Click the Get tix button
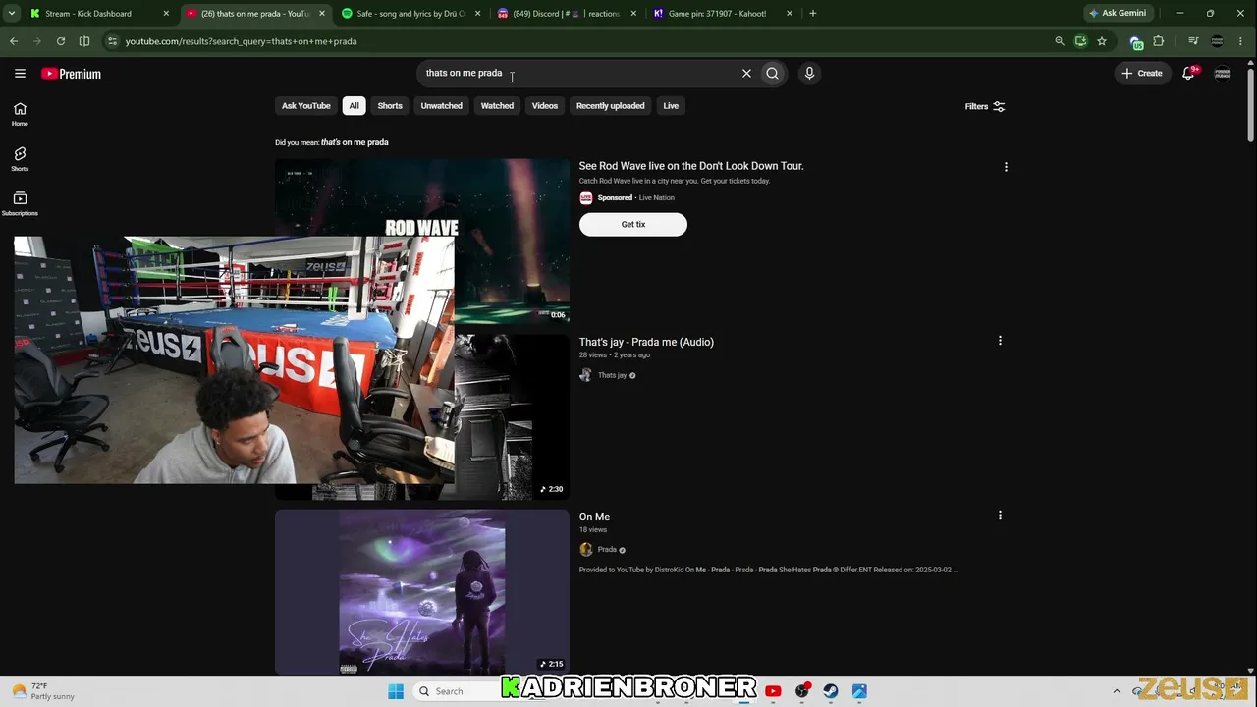 click(x=633, y=224)
